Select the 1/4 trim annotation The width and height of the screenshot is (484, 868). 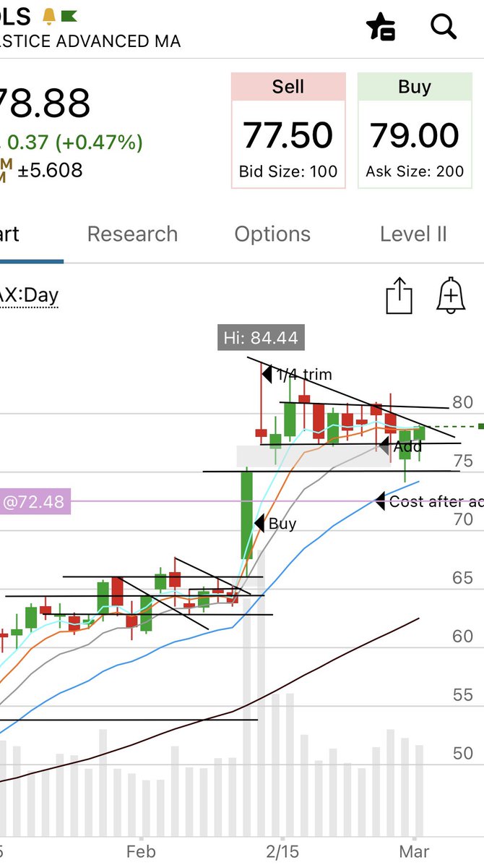pyautogui.click(x=296, y=375)
